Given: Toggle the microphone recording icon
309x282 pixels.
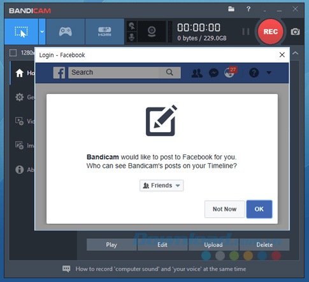Looking at the screenshot, I should click(x=132, y=37).
